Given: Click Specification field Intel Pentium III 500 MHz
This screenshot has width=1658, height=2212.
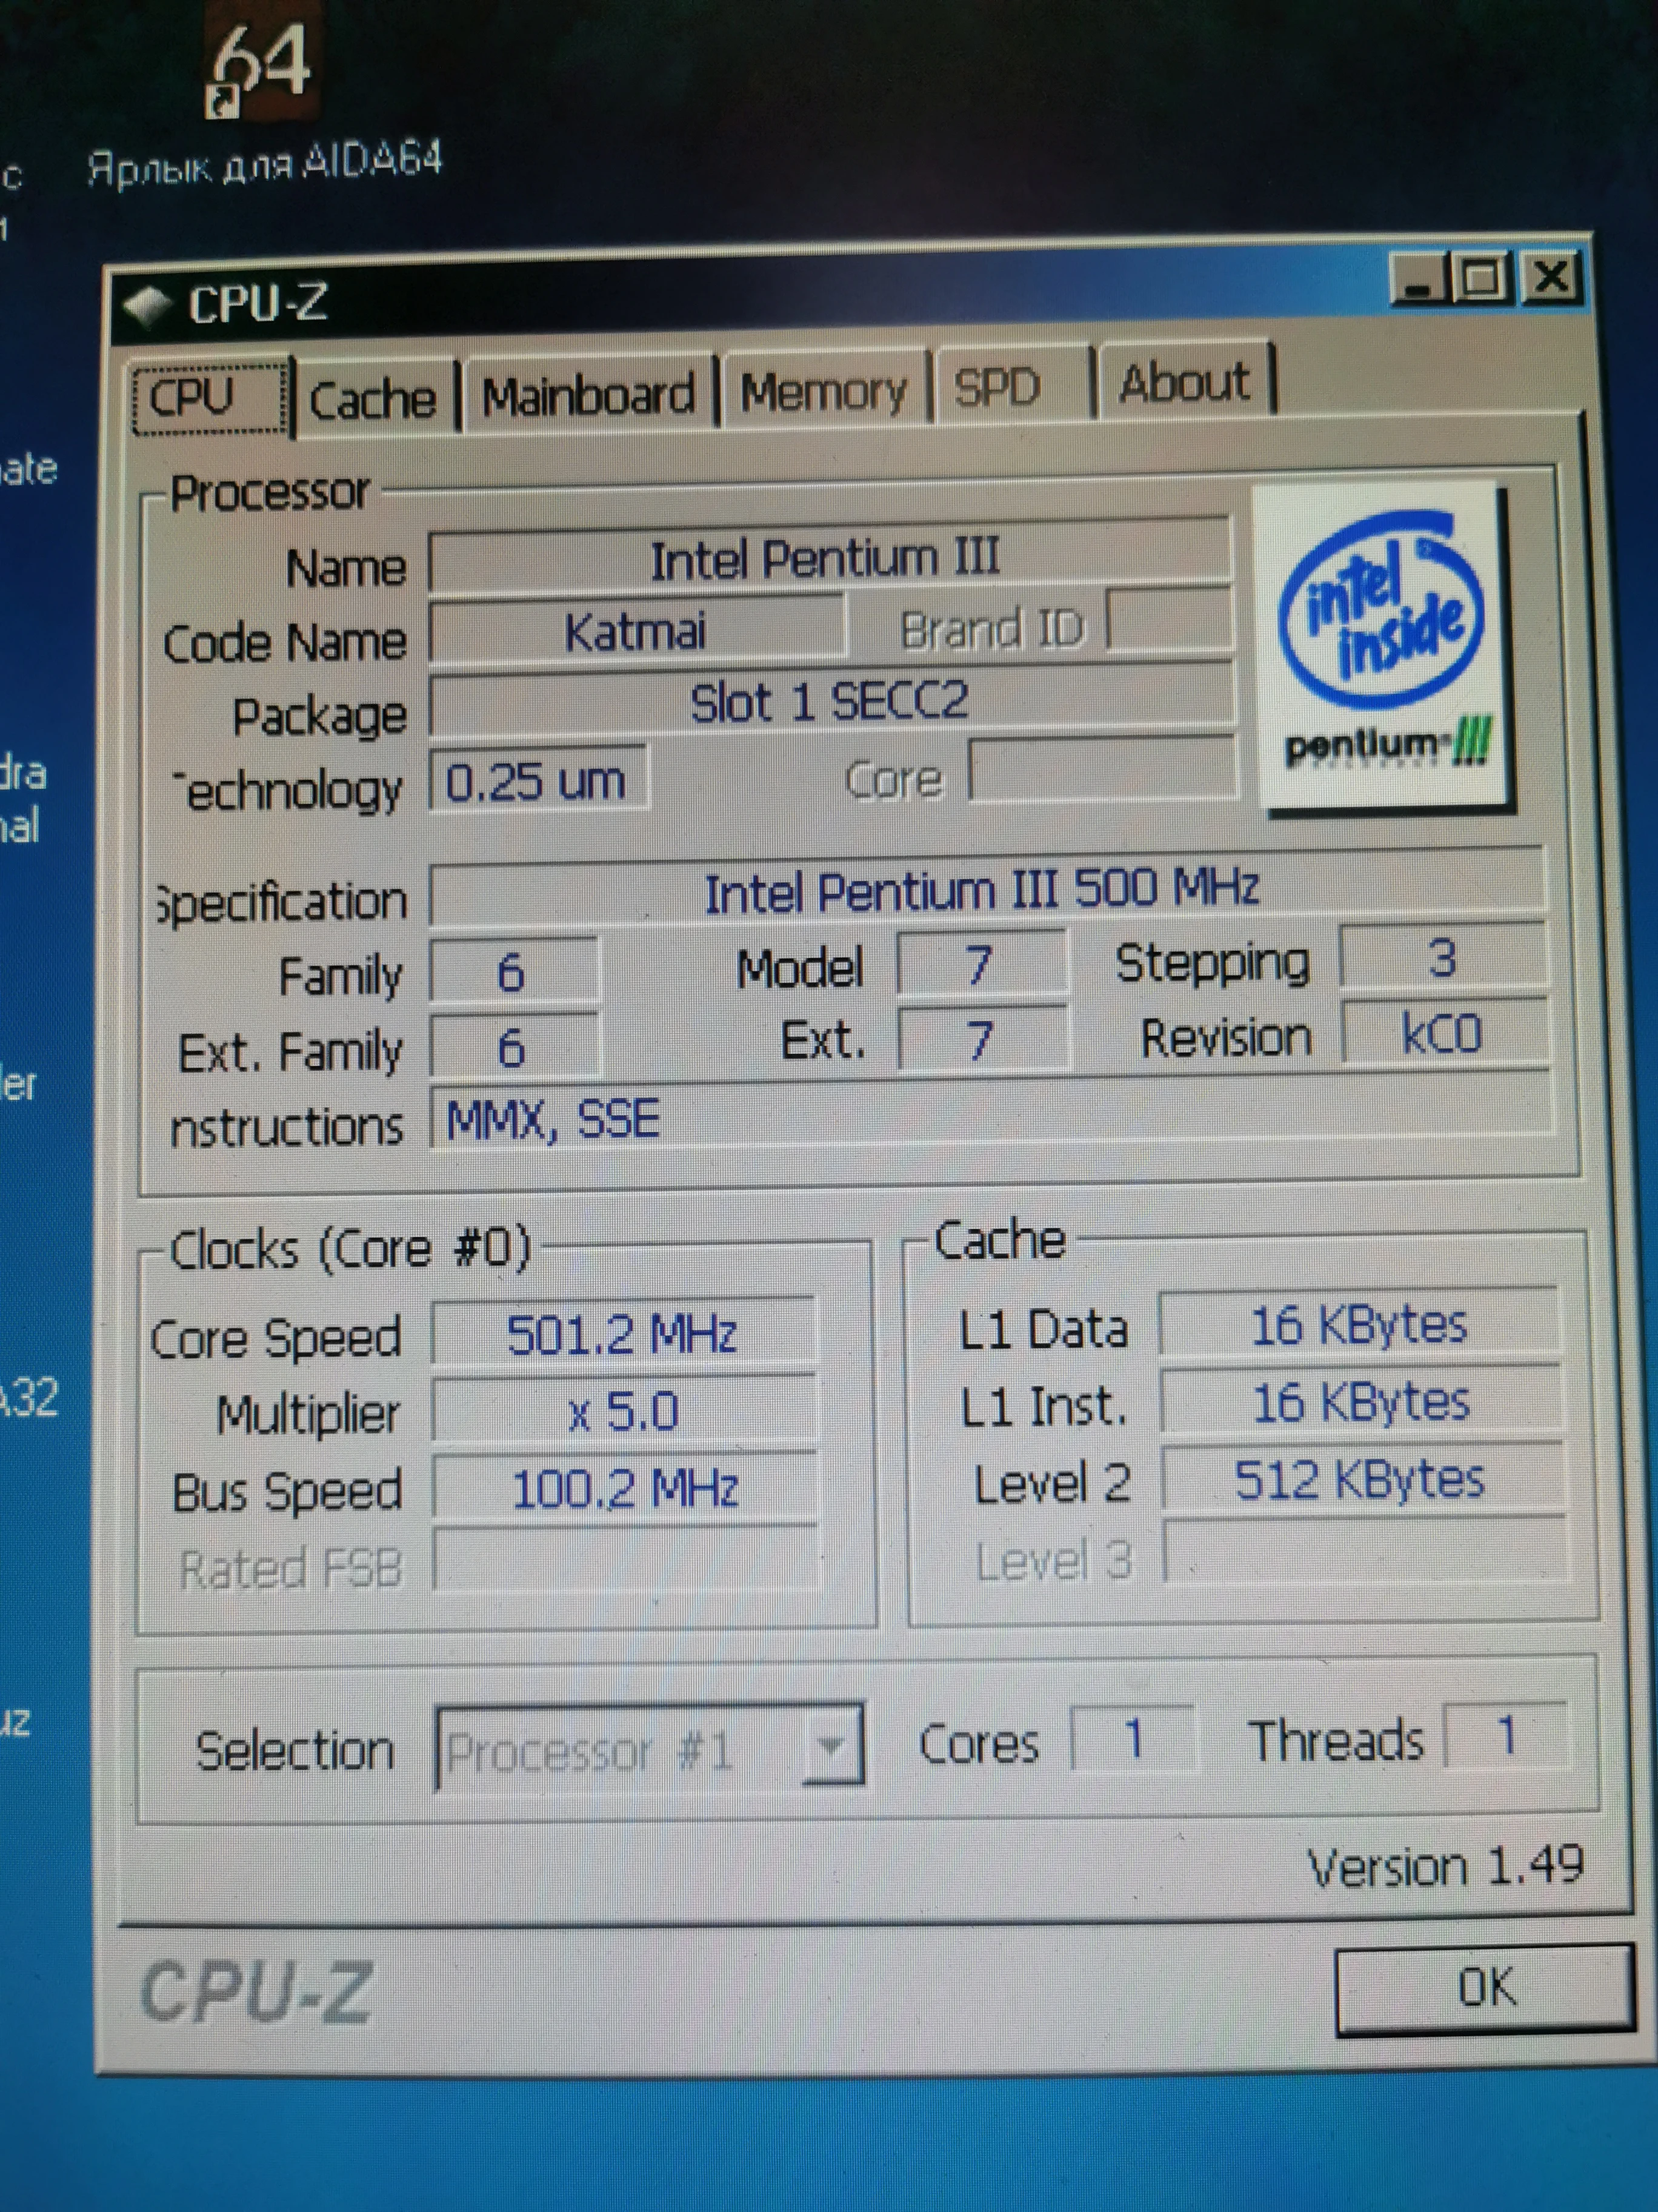Looking at the screenshot, I should [x=987, y=890].
